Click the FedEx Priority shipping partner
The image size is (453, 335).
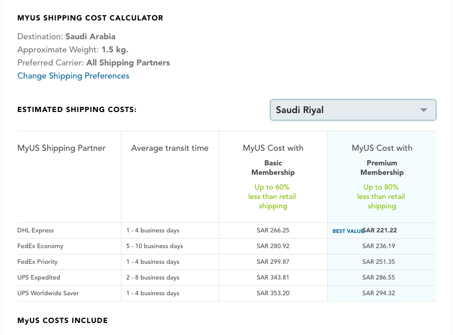click(x=38, y=262)
